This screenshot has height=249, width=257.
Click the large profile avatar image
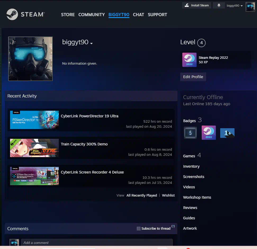click(x=30, y=59)
